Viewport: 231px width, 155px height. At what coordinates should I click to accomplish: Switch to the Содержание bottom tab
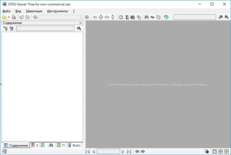pyautogui.click(x=16, y=145)
